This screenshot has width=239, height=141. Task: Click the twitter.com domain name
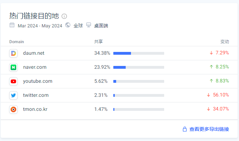click(36, 95)
